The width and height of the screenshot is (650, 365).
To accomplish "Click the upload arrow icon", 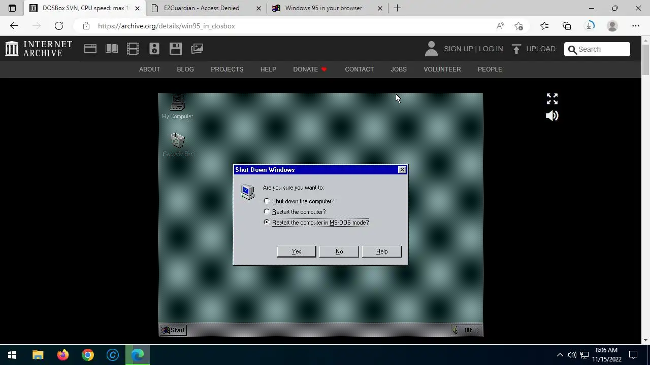I will 516,49.
